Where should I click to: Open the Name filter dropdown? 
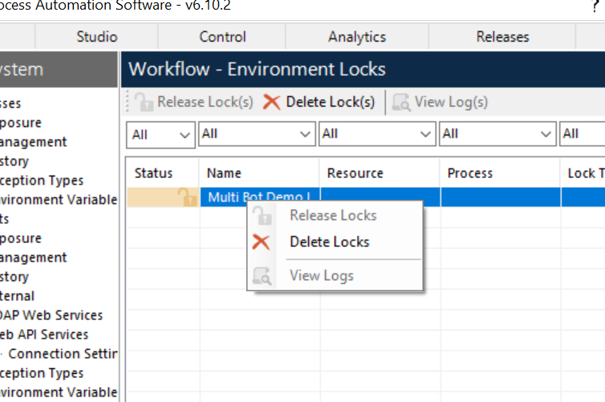click(x=305, y=134)
